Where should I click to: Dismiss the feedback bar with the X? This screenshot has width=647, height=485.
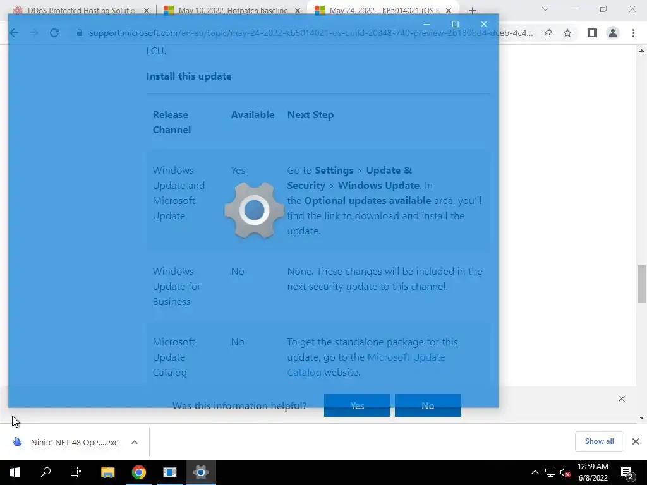click(x=622, y=399)
